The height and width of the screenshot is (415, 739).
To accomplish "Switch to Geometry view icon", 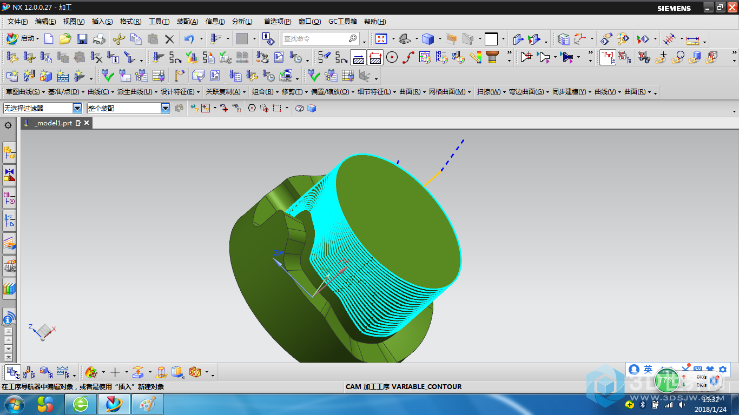I will point(46,372).
